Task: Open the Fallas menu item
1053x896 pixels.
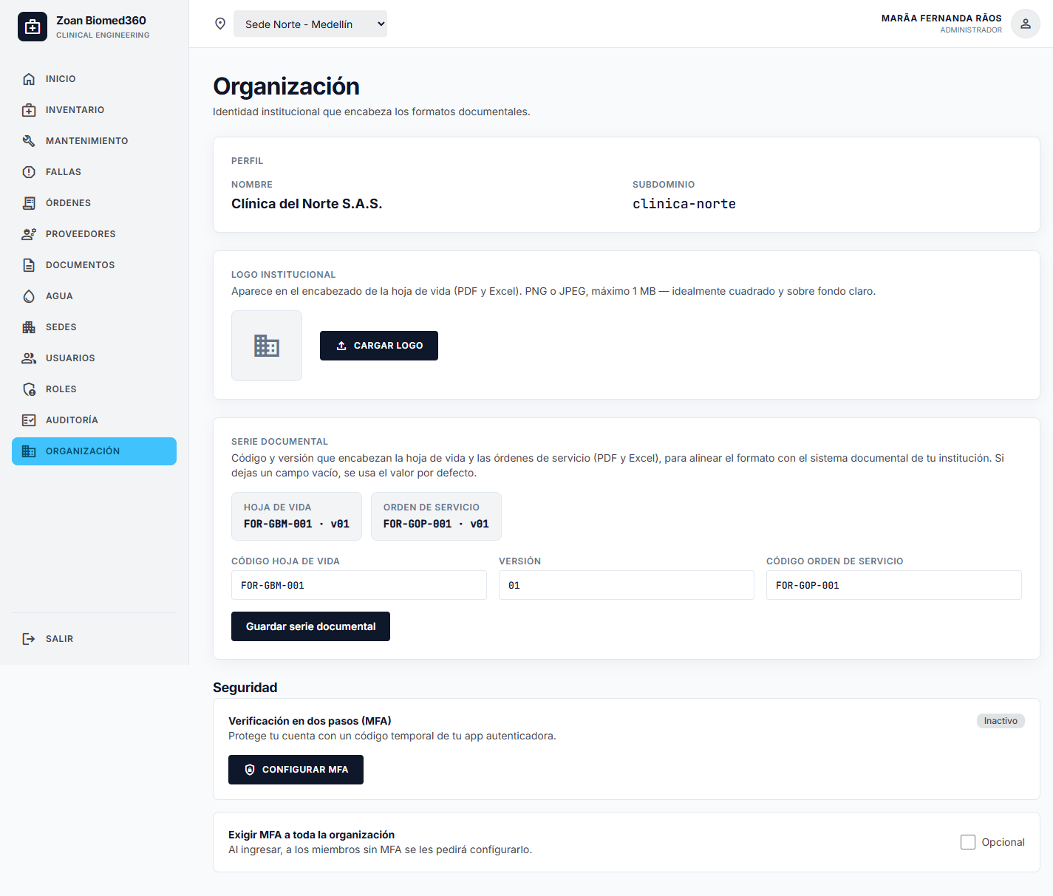Action: (94, 172)
